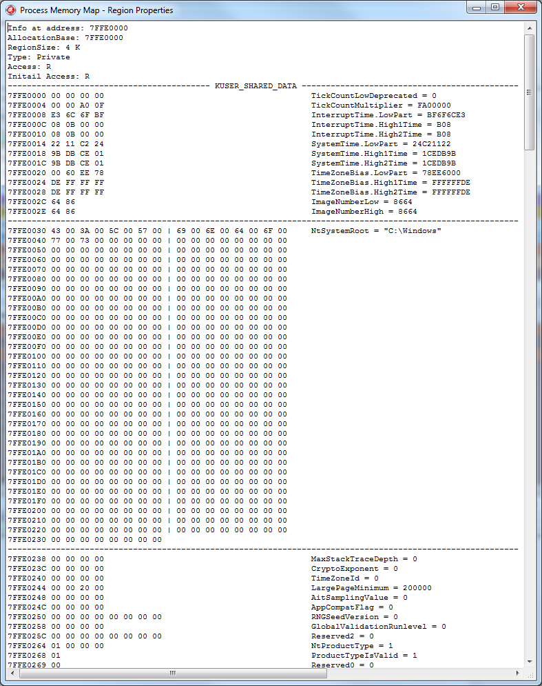Click 'TimeZoneId = 0' text
The width and height of the screenshot is (542, 686).
345,578
